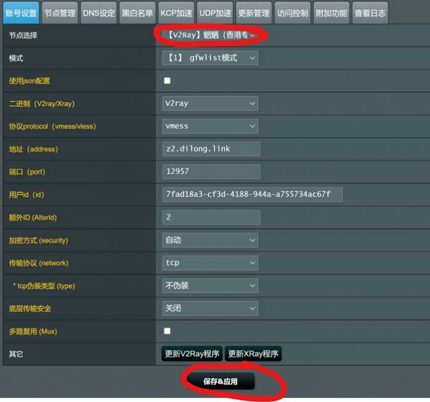Switch to the KCP加速 tab
The image size is (430, 402).
[x=176, y=13]
